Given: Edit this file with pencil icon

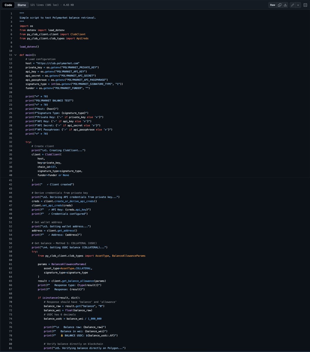Looking at the screenshot, I should [x=293, y=5].
